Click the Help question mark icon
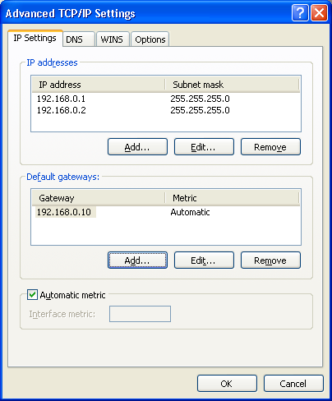Image resolution: width=332 pixels, height=401 pixels. tap(300, 12)
